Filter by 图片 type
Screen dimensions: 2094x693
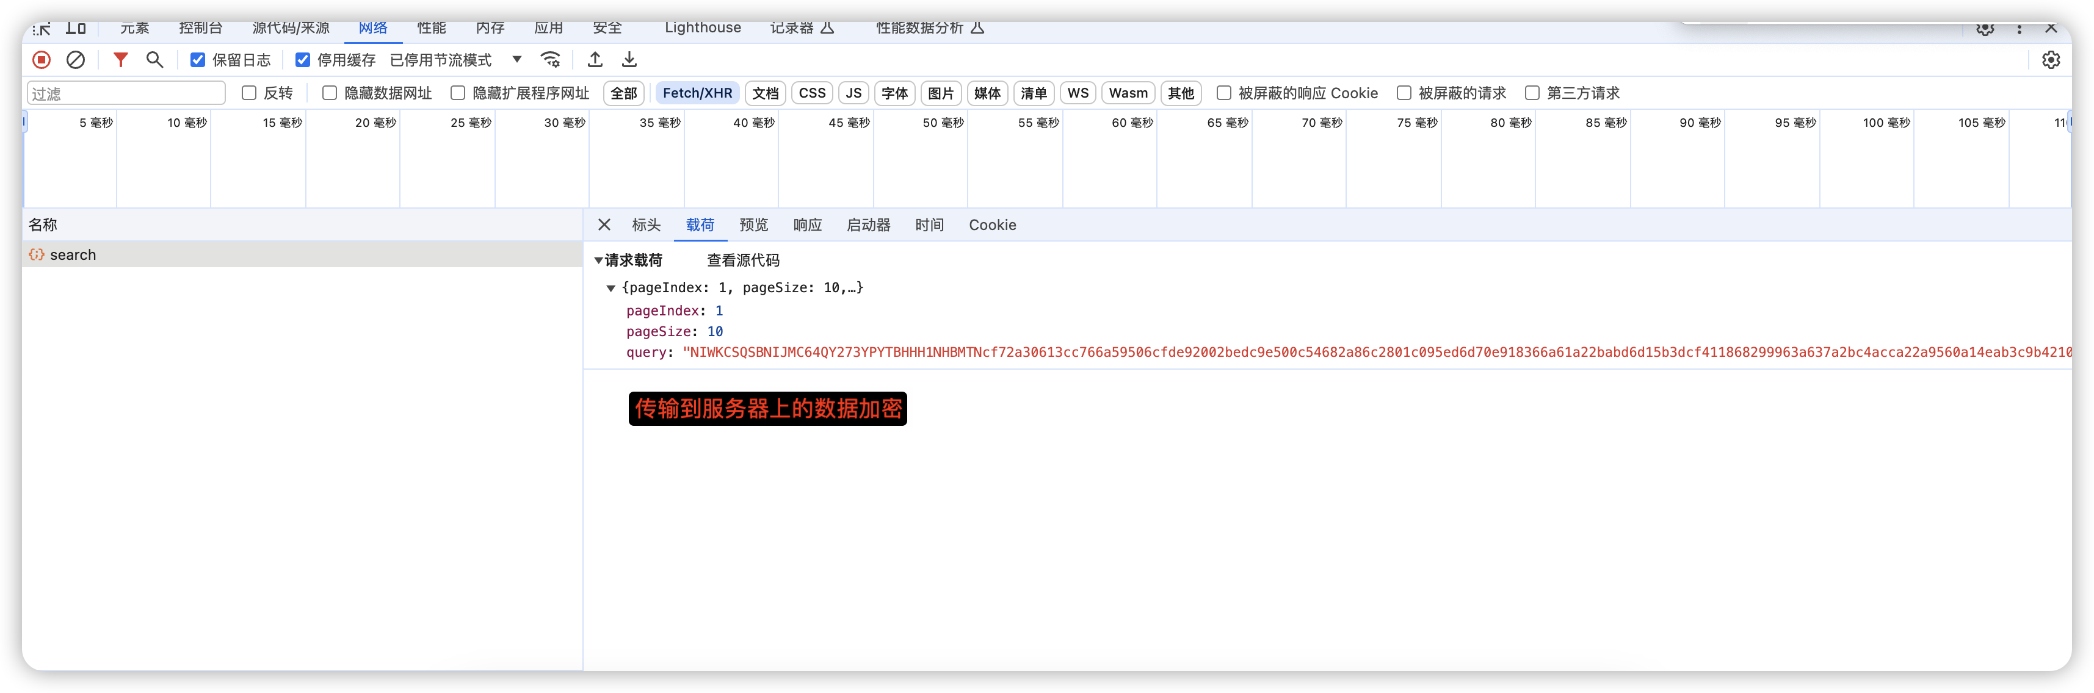(x=941, y=93)
